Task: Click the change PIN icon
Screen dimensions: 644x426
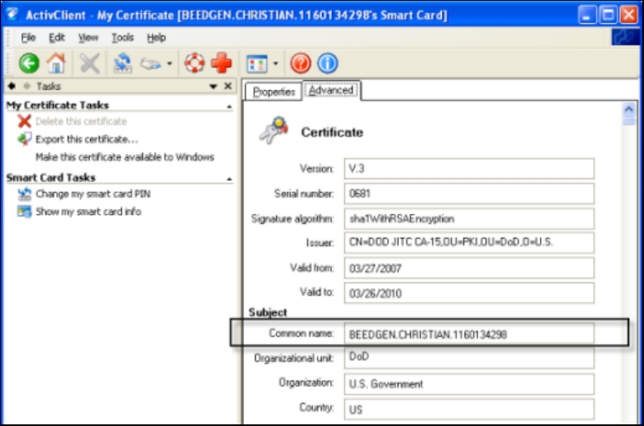Action: (x=24, y=193)
